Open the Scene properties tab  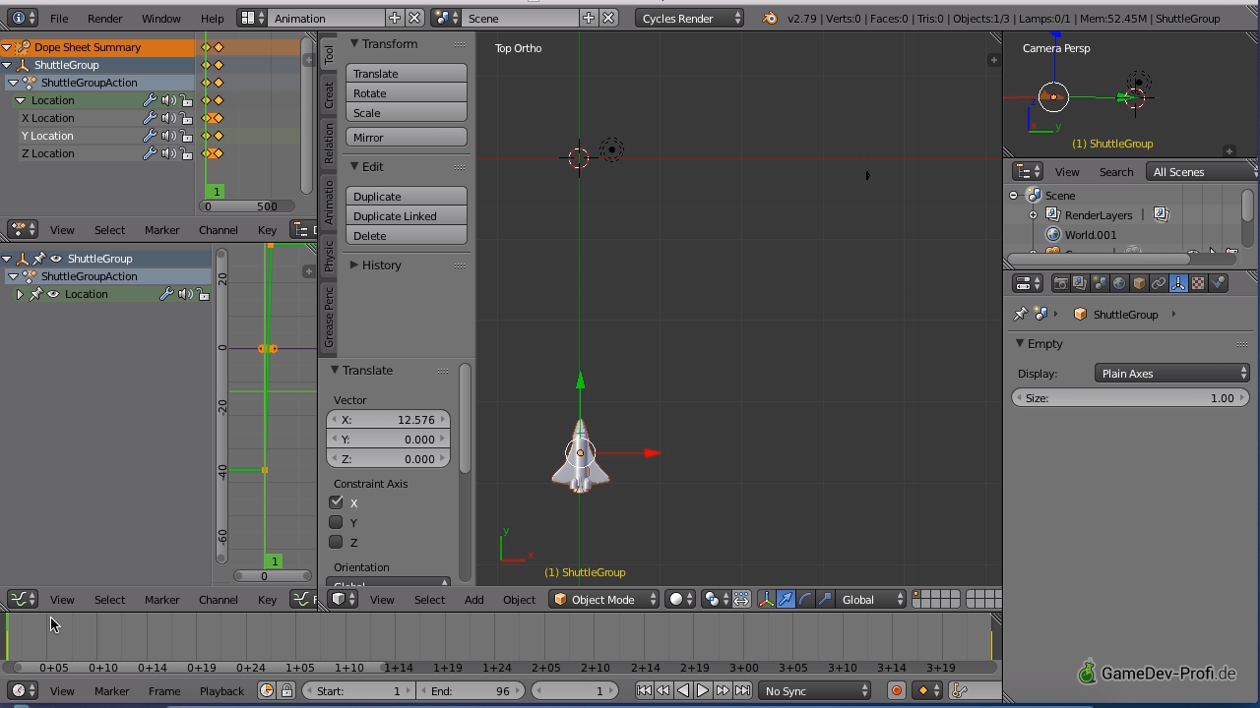click(x=1100, y=283)
